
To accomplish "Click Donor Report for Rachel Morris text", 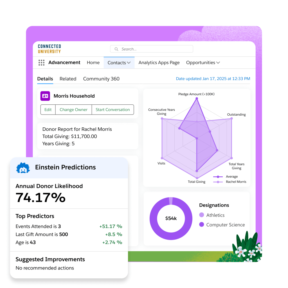I will click(x=77, y=129).
